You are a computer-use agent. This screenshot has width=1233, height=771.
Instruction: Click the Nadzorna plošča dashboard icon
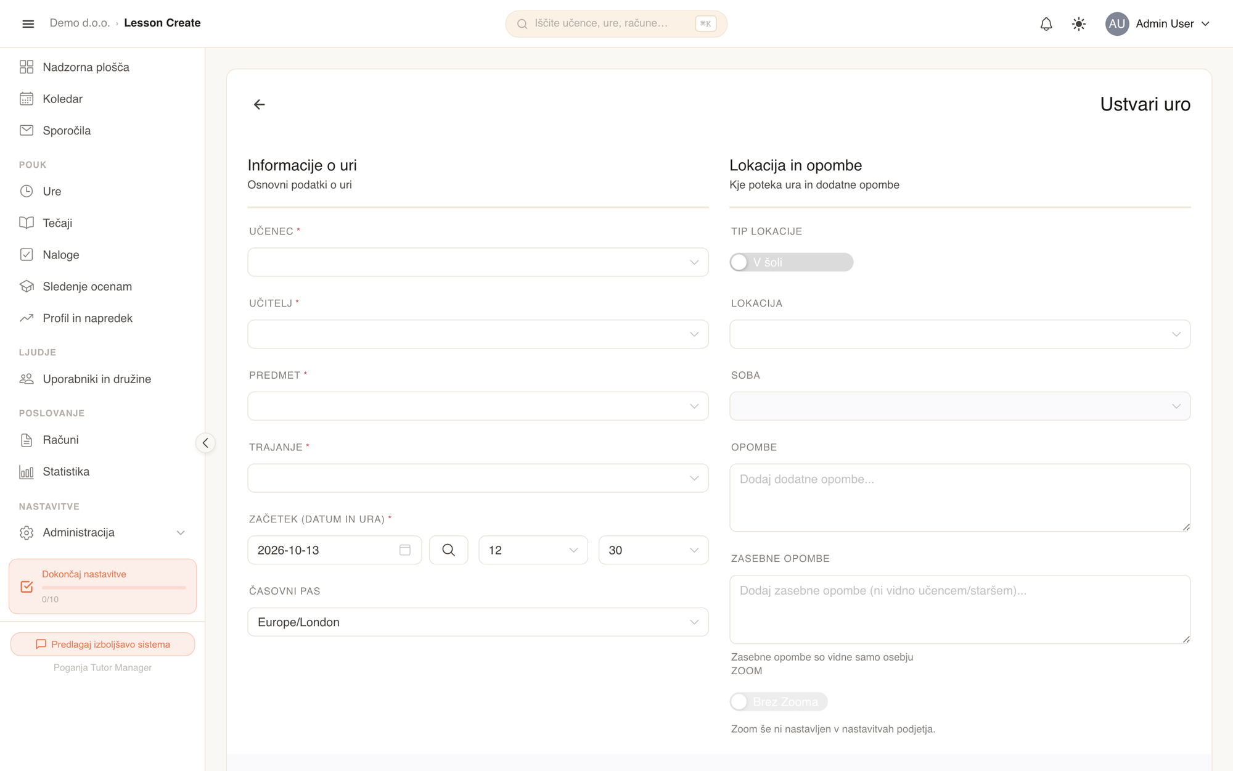point(27,67)
